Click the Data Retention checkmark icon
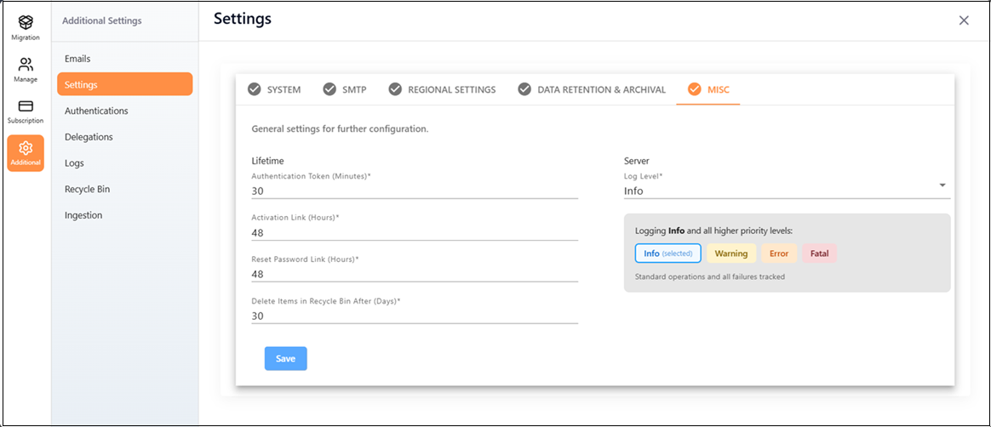The height and width of the screenshot is (427, 991). 524,89
